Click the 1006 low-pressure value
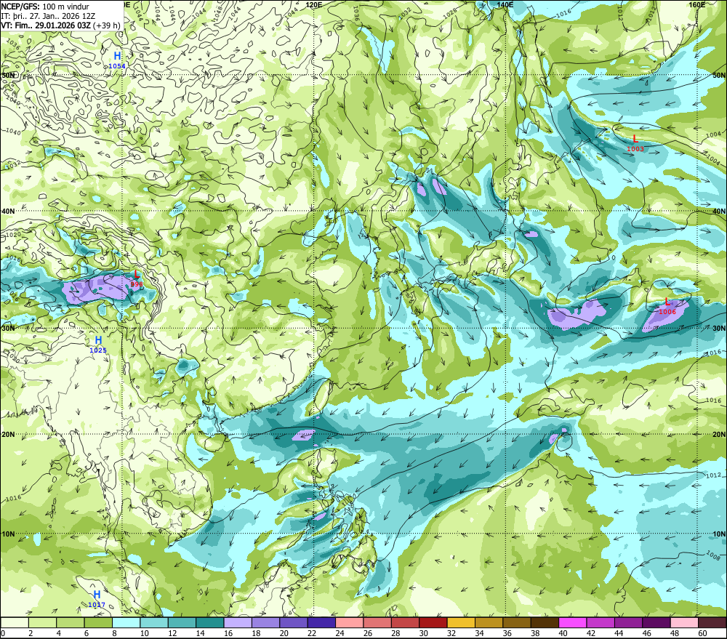Screen dimensions: 727x639 pyautogui.click(x=667, y=312)
